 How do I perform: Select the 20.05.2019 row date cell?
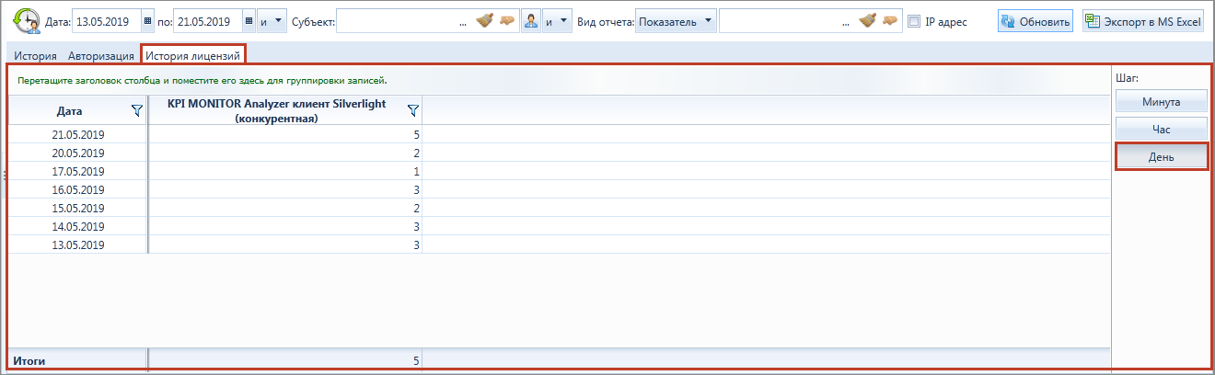pyautogui.click(x=78, y=153)
